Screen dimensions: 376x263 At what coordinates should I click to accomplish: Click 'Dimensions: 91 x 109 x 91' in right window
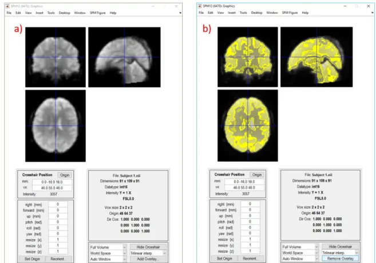coord(312,181)
